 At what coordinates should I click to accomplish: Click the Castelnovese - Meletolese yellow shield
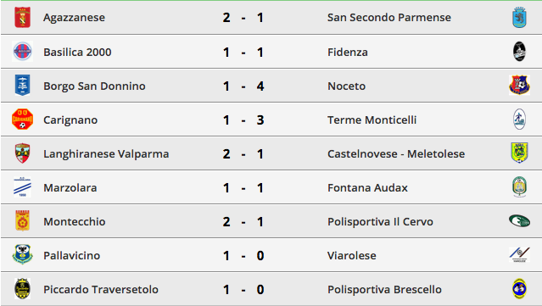pyautogui.click(x=519, y=153)
